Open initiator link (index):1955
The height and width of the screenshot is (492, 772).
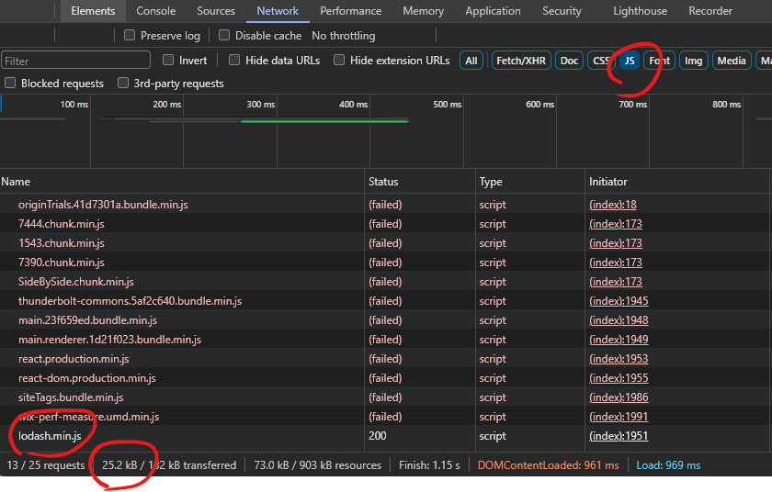pos(619,378)
